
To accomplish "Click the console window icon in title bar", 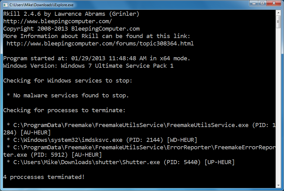I will point(6,5).
